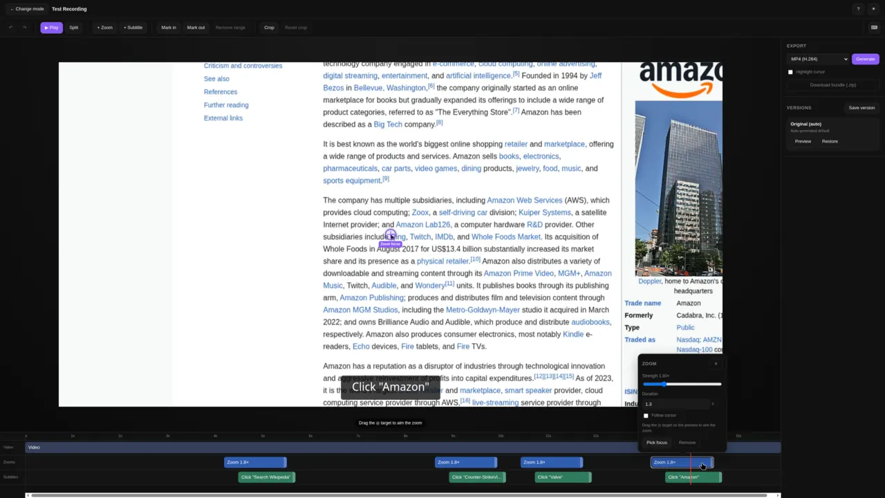Click Mark out

196,28
